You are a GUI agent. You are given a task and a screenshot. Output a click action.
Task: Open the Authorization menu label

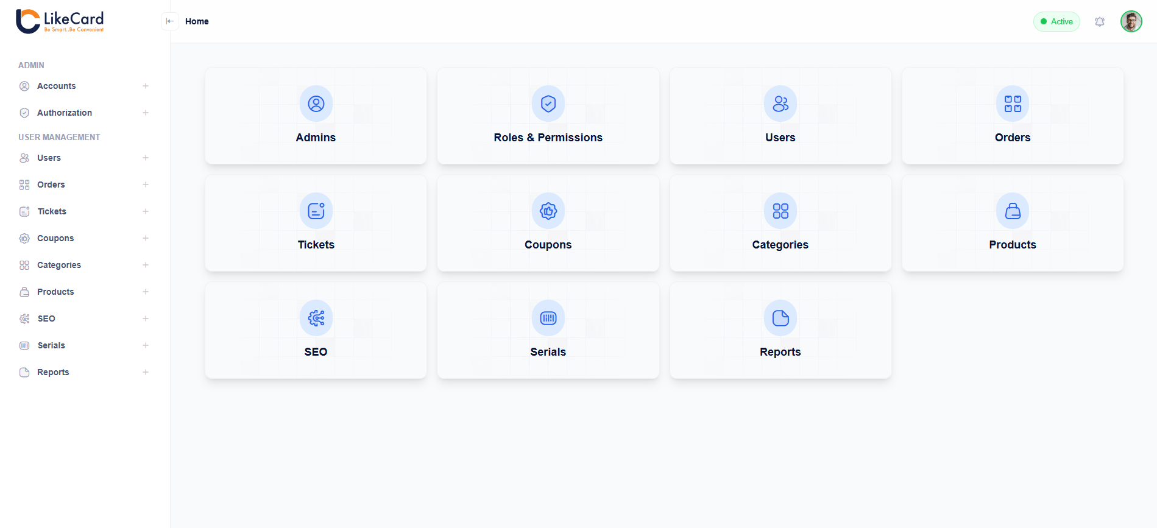[x=65, y=113]
